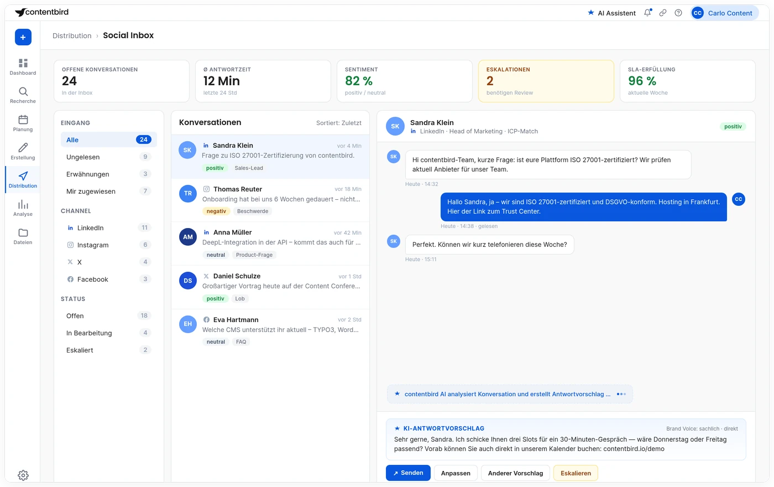This screenshot has height=487, width=774.
Task: Click the KI-Antwortvorschlag suggestion text
Action: pyautogui.click(x=560, y=444)
